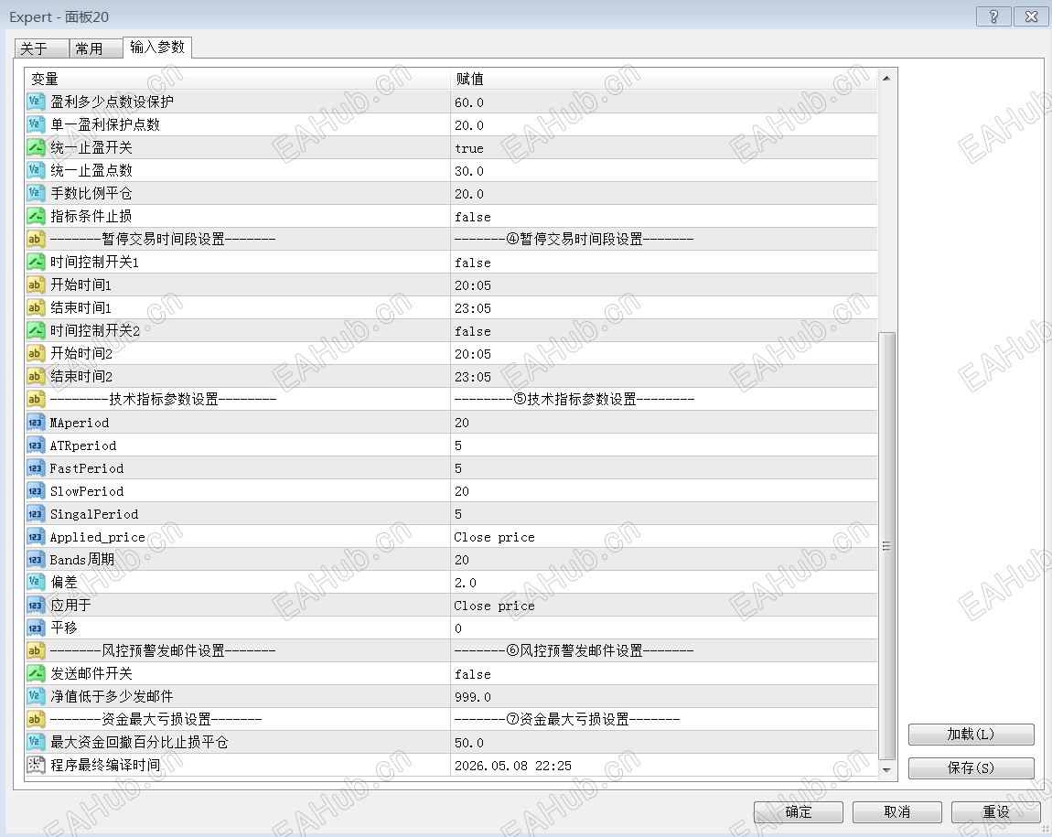Click the integer icon beside MAperiod

click(35, 423)
